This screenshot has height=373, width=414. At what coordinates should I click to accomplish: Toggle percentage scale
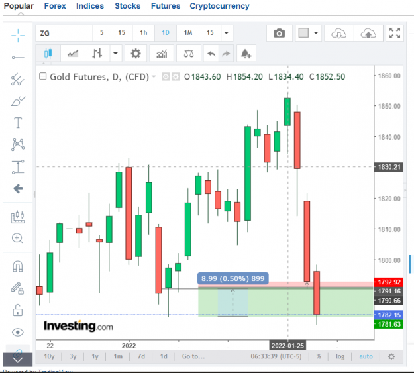tap(319, 356)
